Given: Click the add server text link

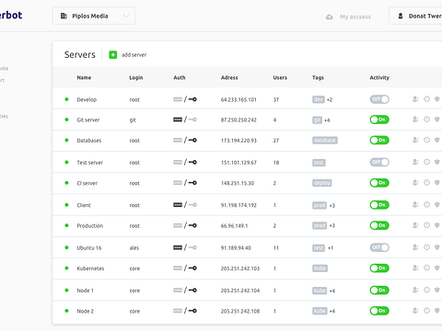Looking at the screenshot, I should 134,55.
